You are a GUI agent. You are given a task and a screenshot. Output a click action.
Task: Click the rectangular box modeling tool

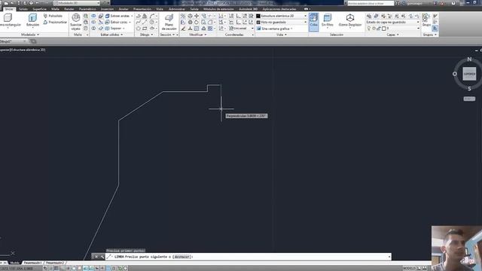(x=8, y=20)
